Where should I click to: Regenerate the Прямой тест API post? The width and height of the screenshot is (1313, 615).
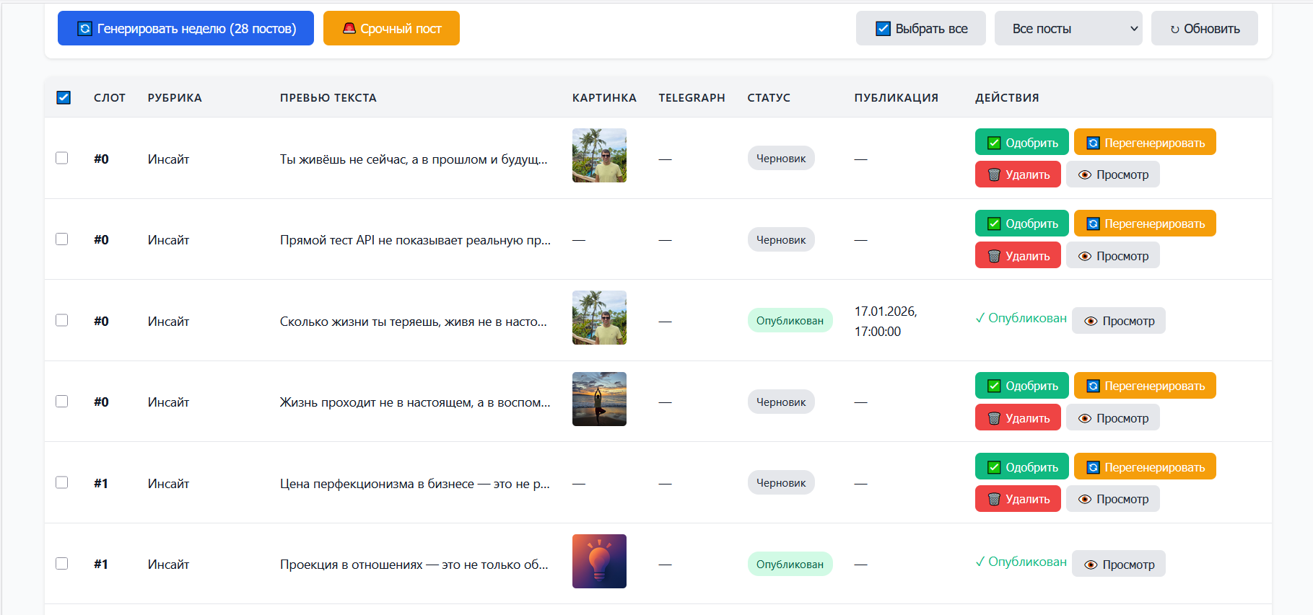click(x=1144, y=224)
